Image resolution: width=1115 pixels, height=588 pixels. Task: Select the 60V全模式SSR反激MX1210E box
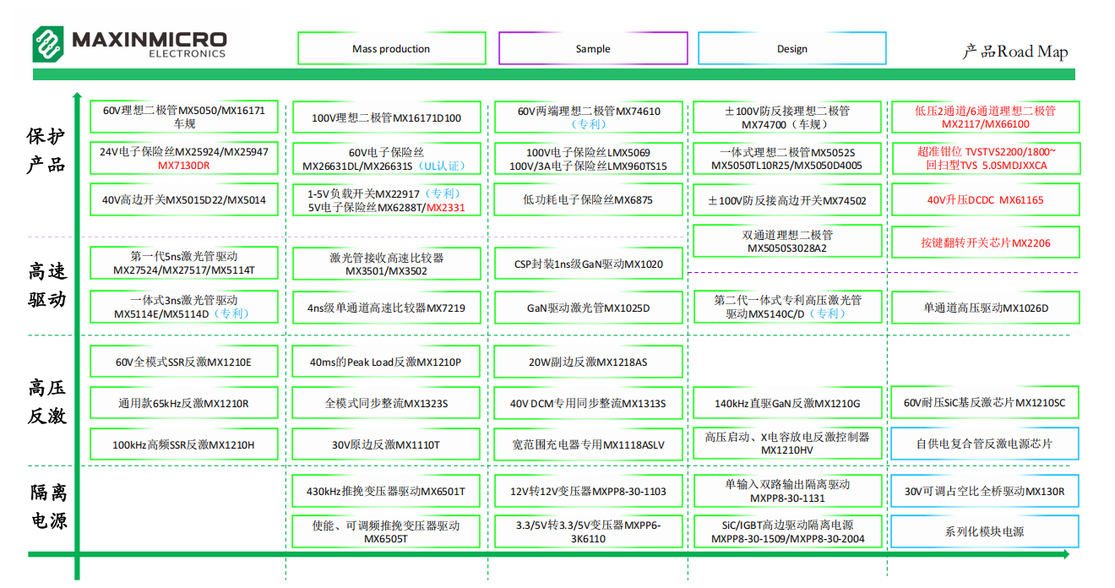[184, 362]
